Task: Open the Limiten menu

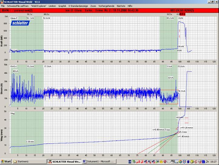Action: [52, 6]
